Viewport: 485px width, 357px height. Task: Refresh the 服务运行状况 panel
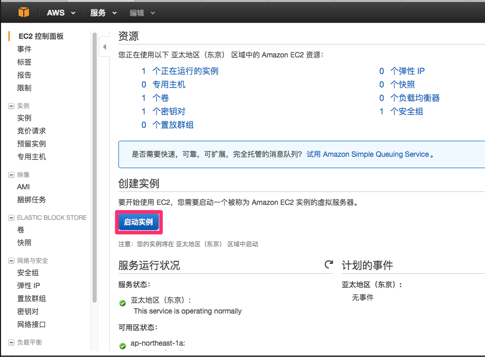[x=329, y=264]
